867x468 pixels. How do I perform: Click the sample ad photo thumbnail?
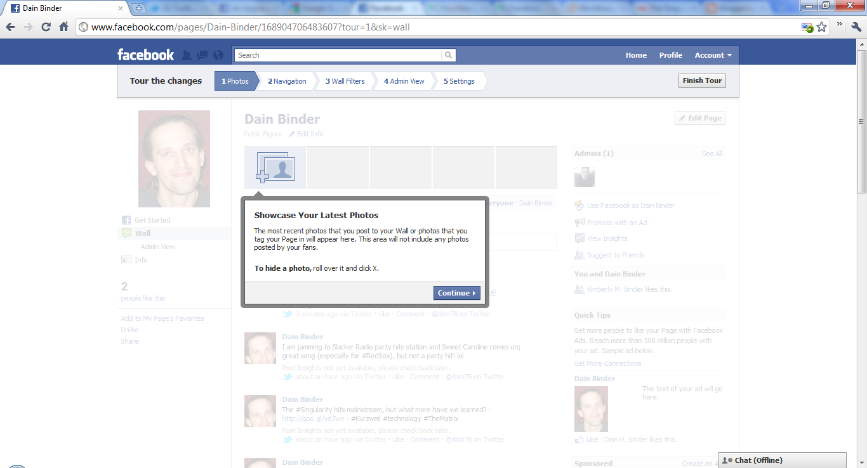(591, 409)
